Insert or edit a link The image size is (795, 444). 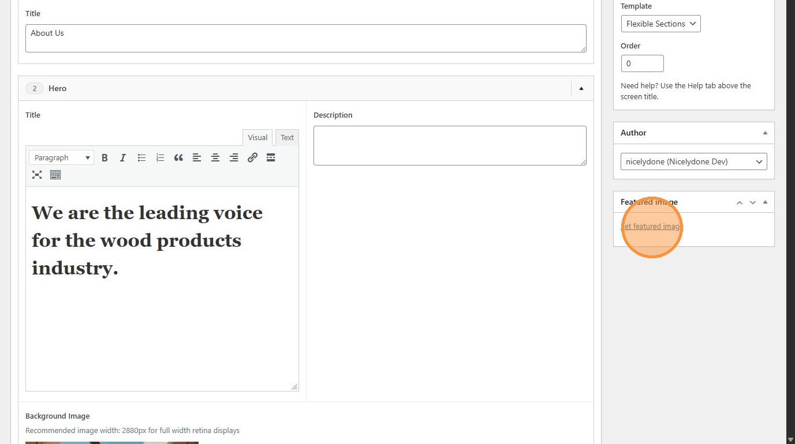pyautogui.click(x=252, y=157)
